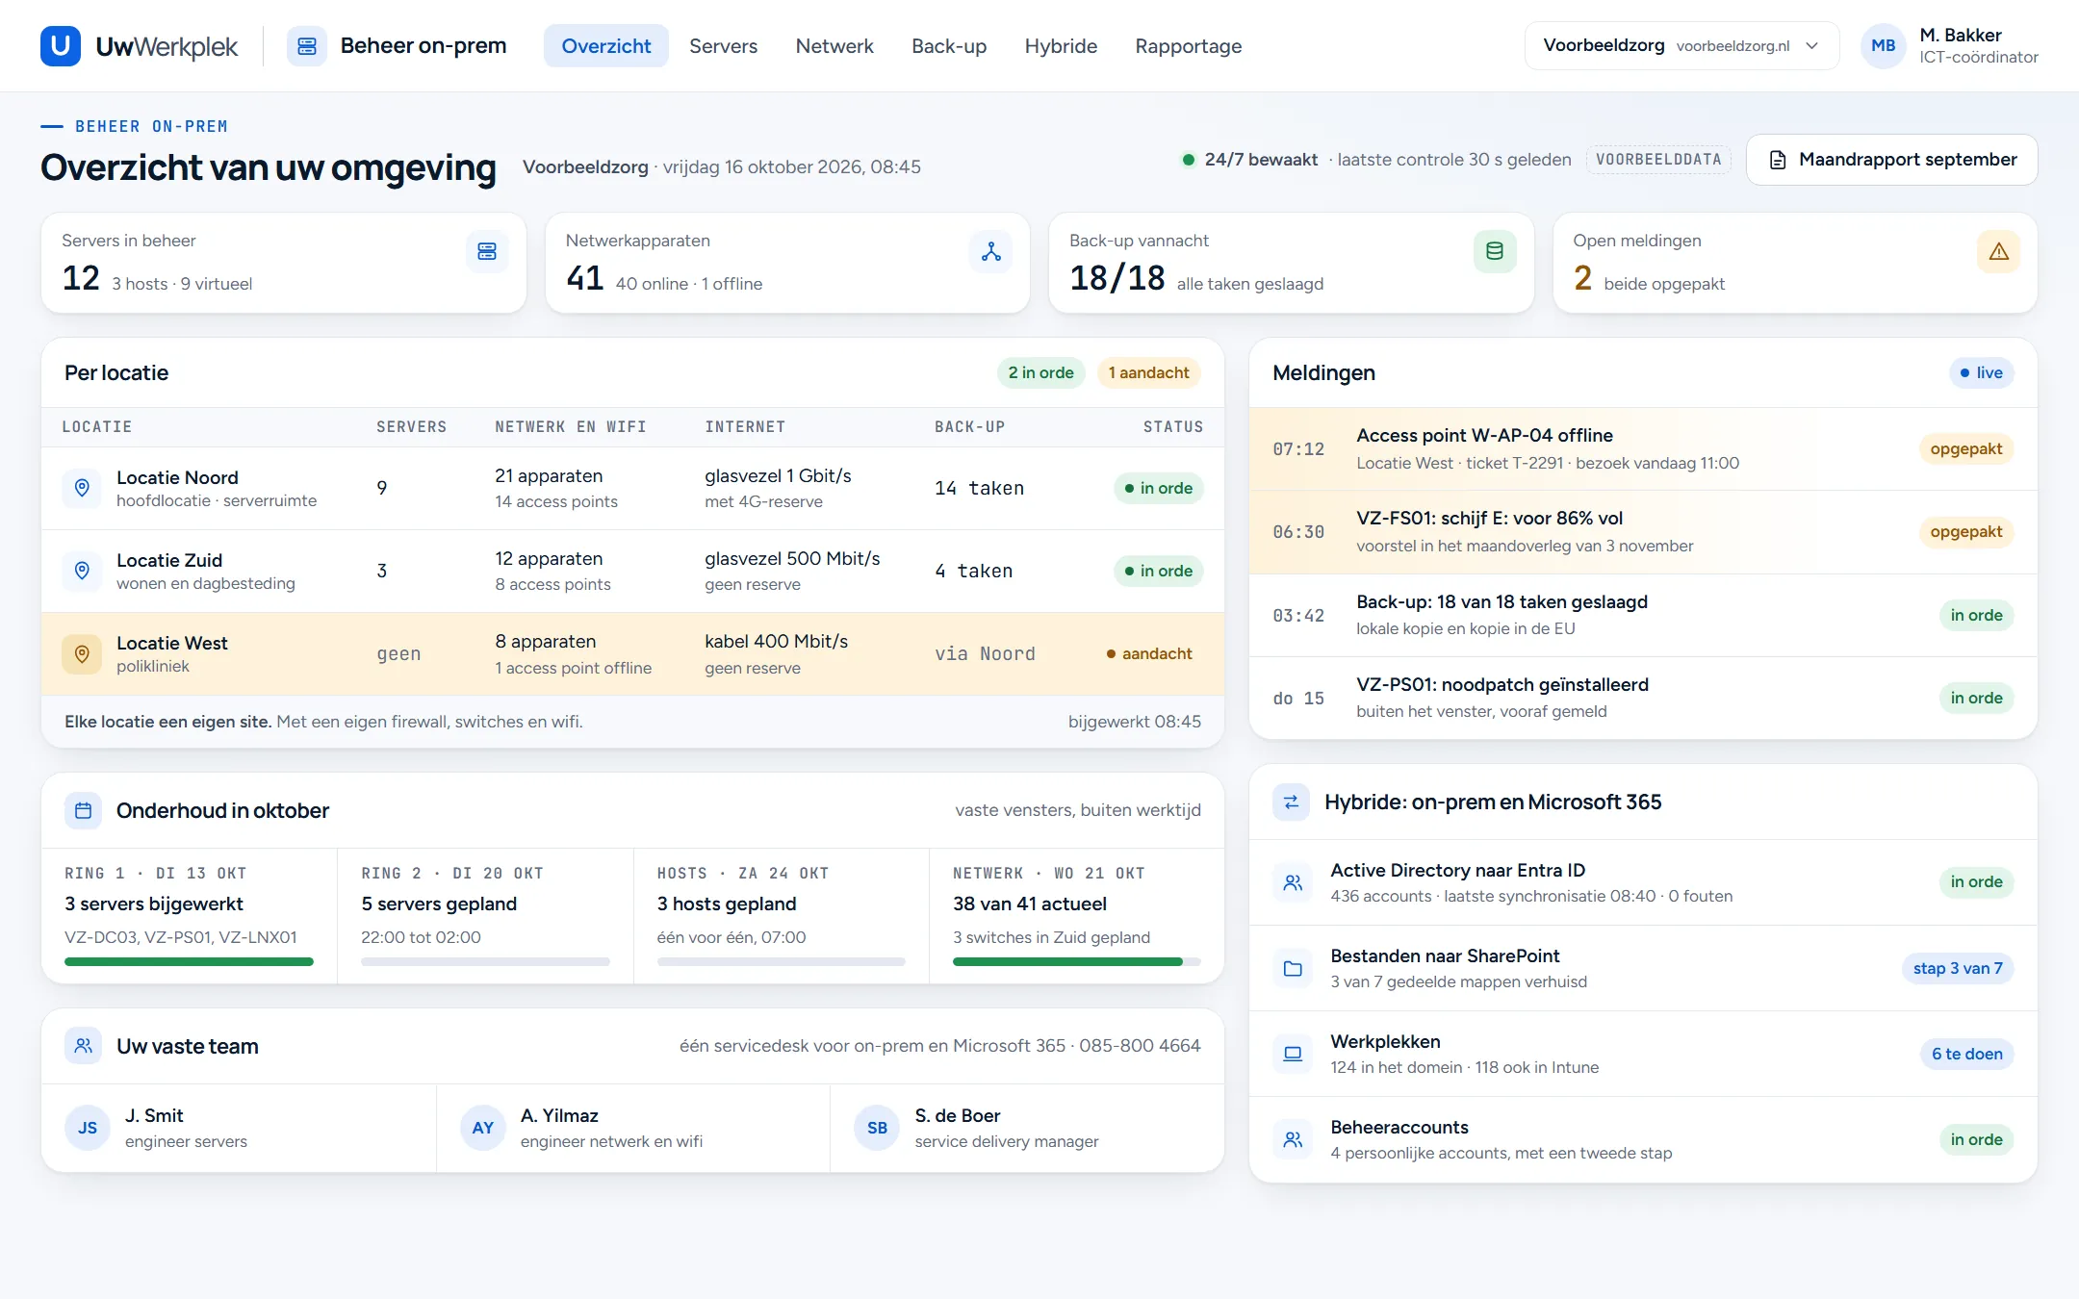Click the folder icon for Bestanden naar SharePoint
This screenshot has height=1299, width=2079.
(x=1293, y=968)
